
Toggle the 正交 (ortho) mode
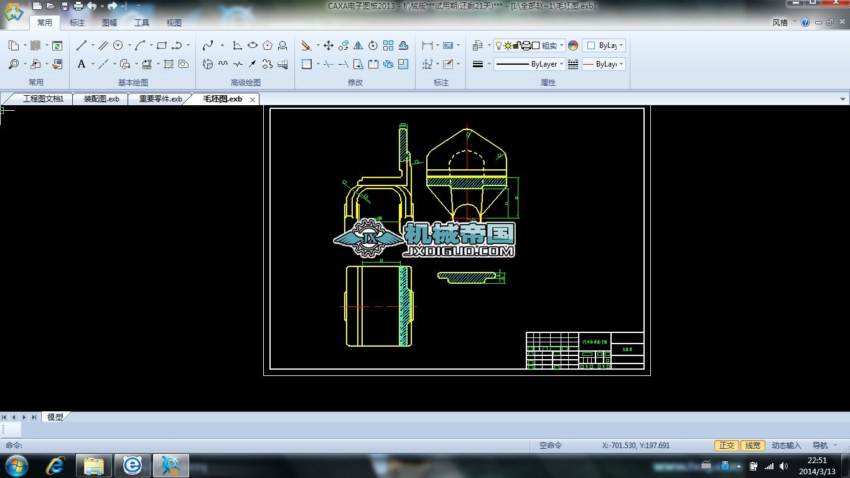point(727,446)
